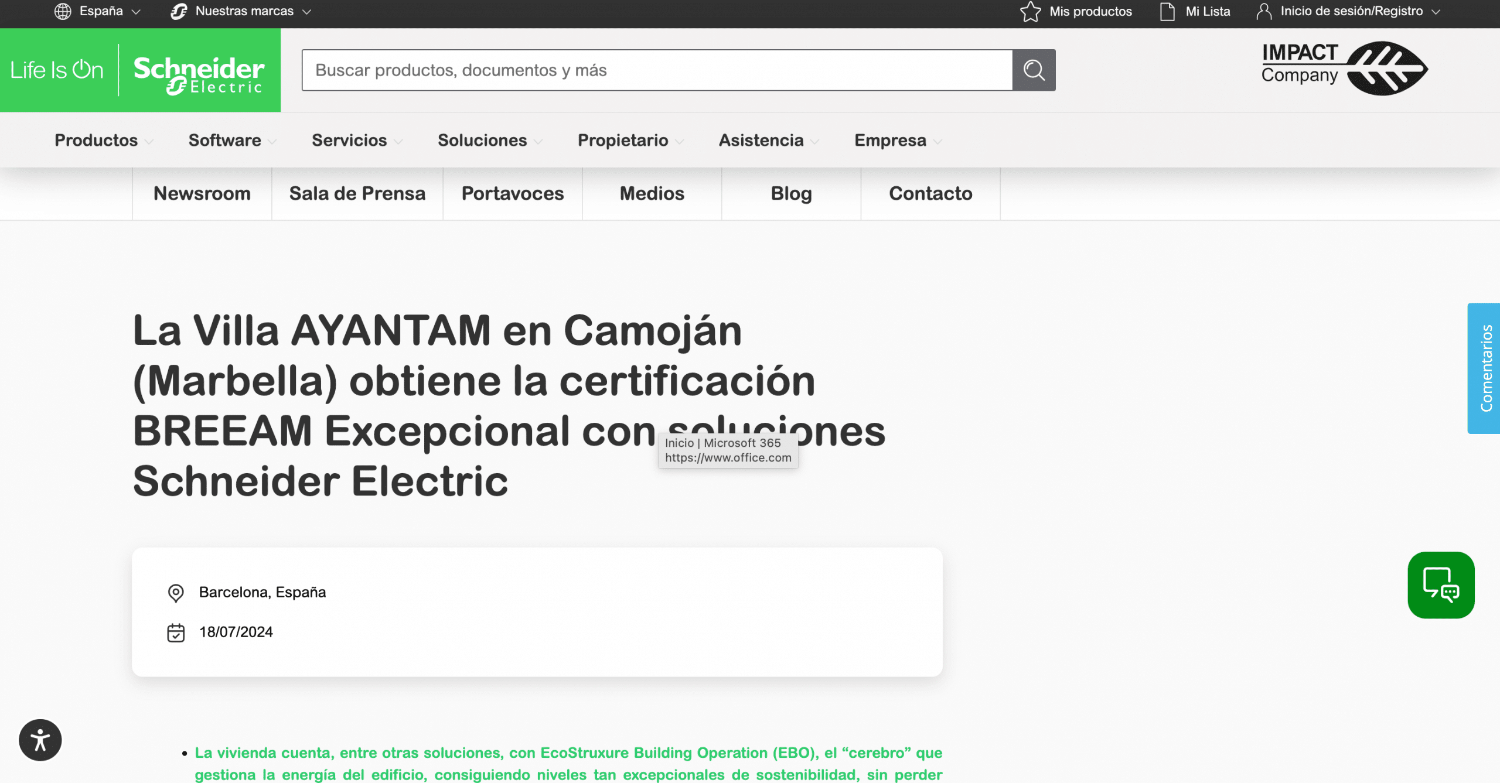Click the globe icon beside España
The width and height of the screenshot is (1500, 783).
63,11
